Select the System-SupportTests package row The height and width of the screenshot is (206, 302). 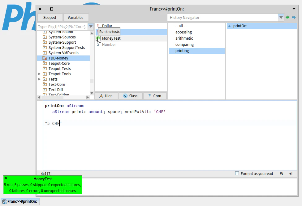pyautogui.click(x=63, y=48)
